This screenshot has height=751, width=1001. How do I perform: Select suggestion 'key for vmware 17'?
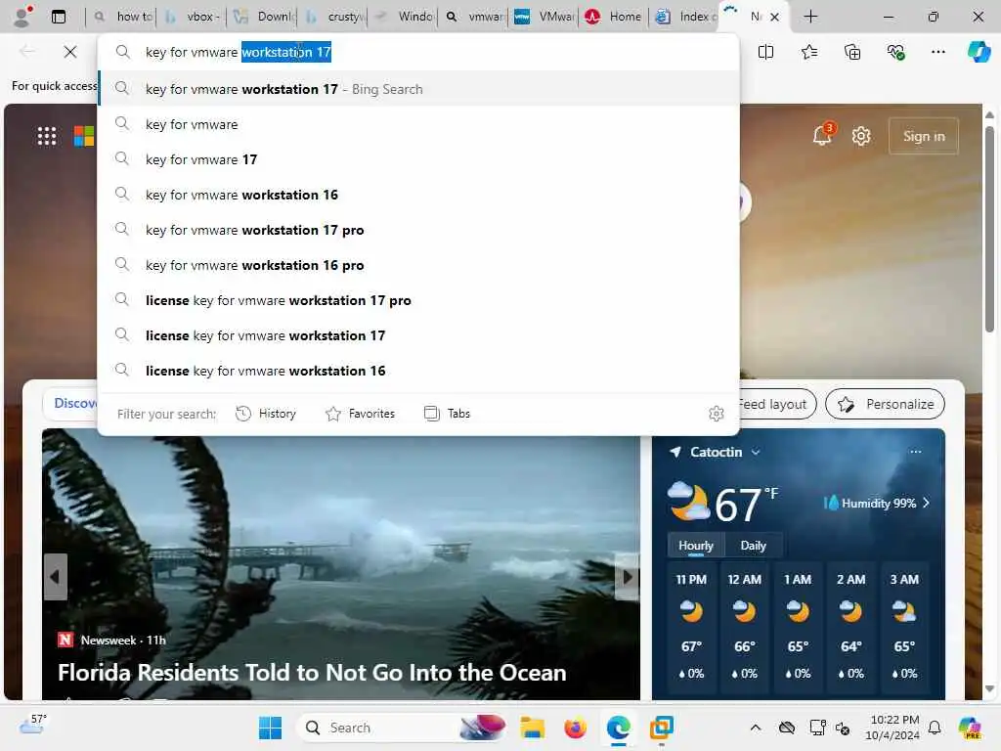point(419,159)
